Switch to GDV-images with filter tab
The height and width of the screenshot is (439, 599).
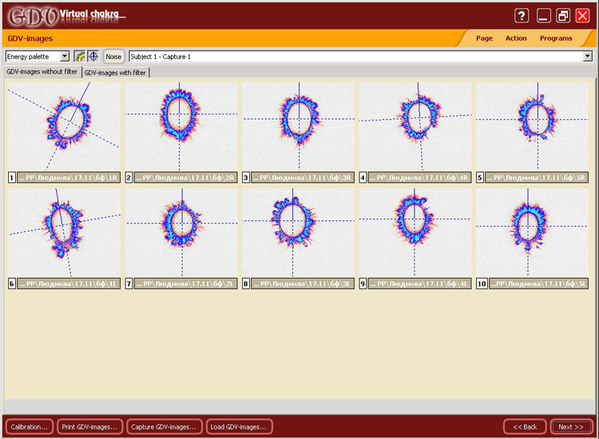coord(115,72)
